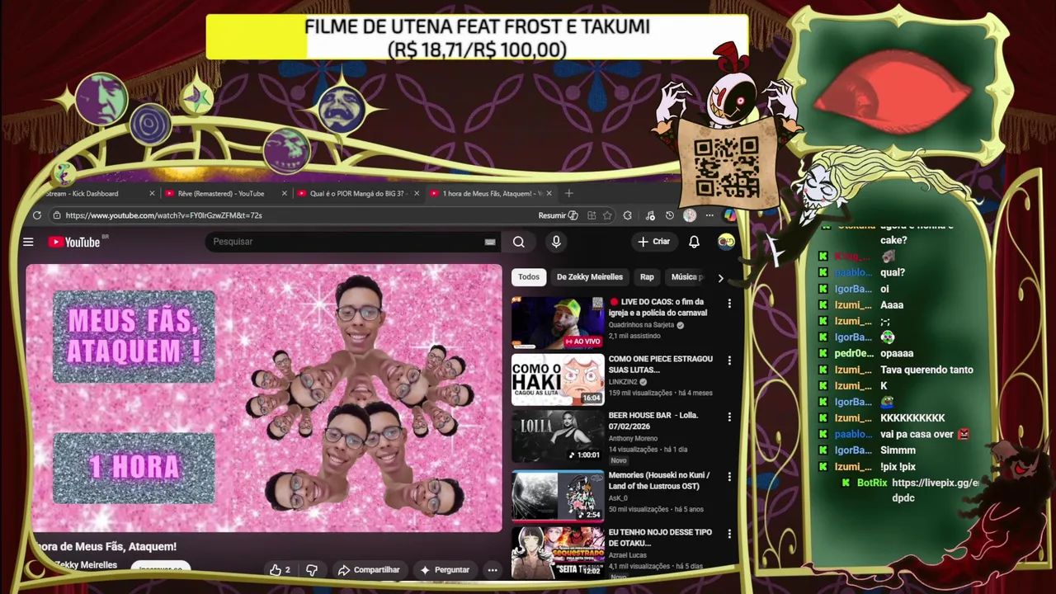
Task: Open the Copilot icon in the browser toolbar
Action: pos(729,215)
